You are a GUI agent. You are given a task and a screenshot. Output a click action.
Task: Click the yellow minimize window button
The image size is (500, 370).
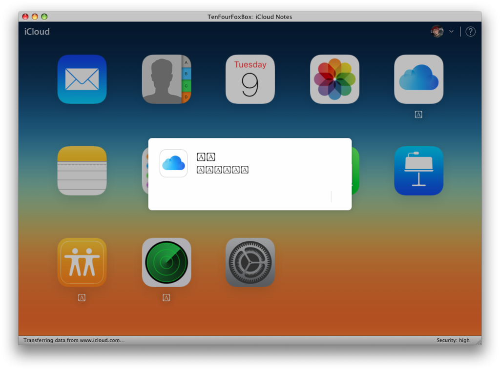click(x=35, y=17)
